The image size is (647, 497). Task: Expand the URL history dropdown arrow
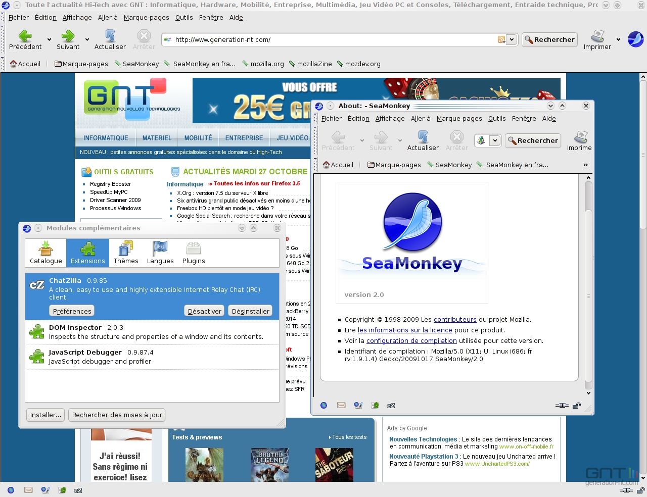coord(512,39)
